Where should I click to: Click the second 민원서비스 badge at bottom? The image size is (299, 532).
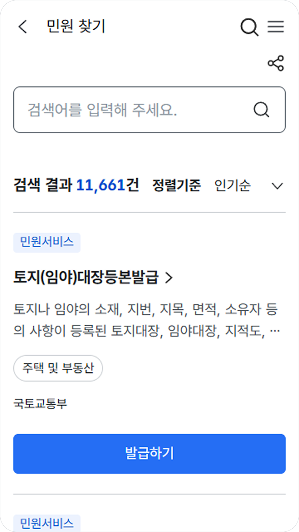(47, 523)
